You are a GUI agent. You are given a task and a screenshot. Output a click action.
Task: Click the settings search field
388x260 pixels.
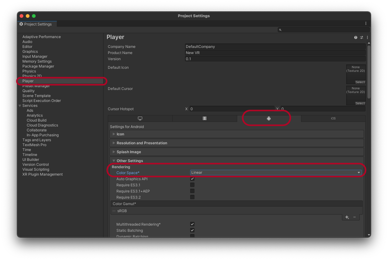(324, 30)
